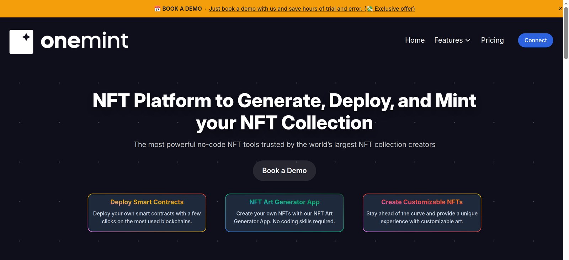Go to the Home page

[415, 40]
